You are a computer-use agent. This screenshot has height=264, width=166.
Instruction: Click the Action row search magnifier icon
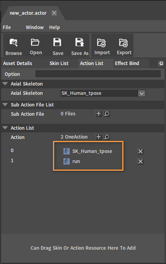coord(107,137)
